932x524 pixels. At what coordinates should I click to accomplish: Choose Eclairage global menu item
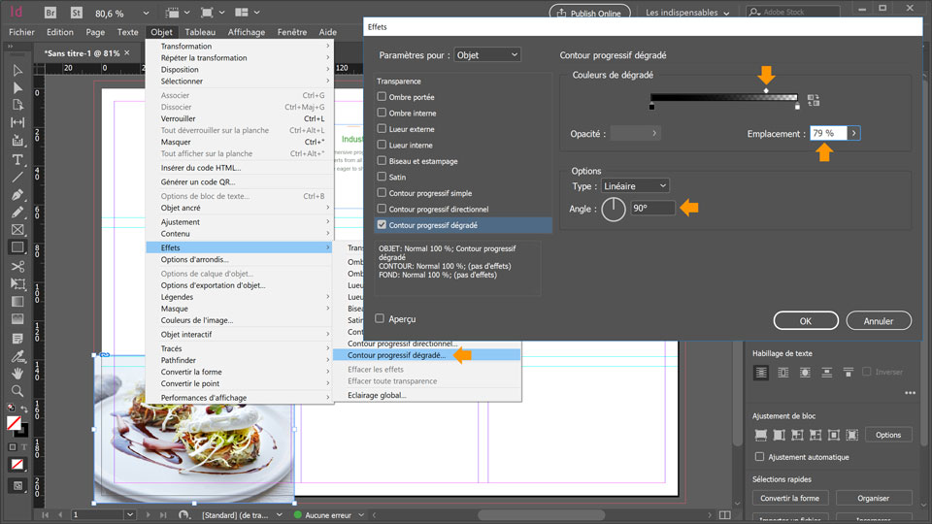click(x=426, y=395)
